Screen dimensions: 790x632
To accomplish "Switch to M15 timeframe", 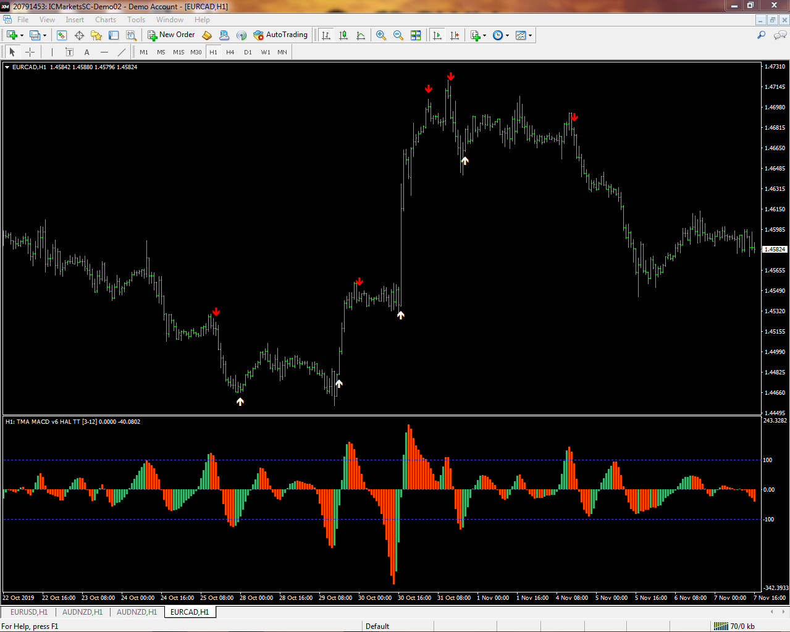I will click(179, 53).
